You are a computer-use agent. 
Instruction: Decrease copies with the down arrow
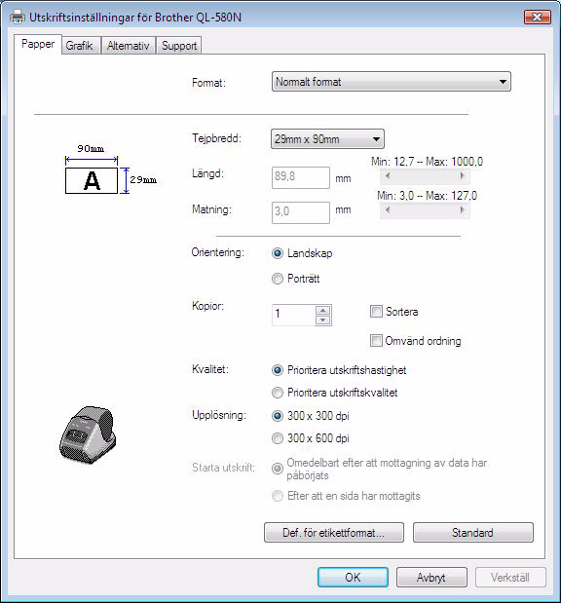(323, 320)
